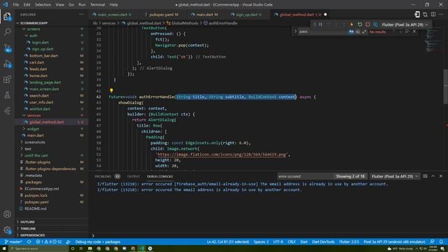Expand the DEPENDENCIES section

pyautogui.click(x=32, y=235)
